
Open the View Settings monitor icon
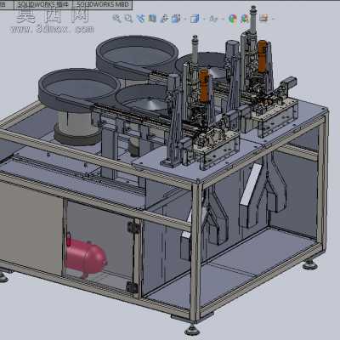click(x=263, y=19)
